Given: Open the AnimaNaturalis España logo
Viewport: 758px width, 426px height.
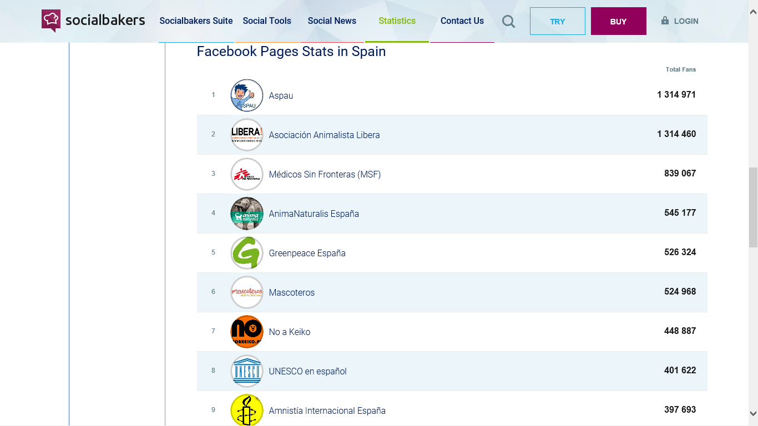Looking at the screenshot, I should pos(247,214).
